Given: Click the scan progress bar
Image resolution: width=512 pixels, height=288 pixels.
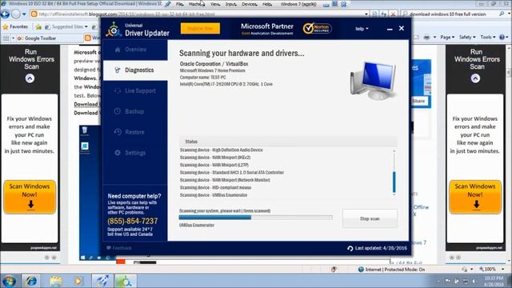Looking at the screenshot, I should click(x=256, y=218).
